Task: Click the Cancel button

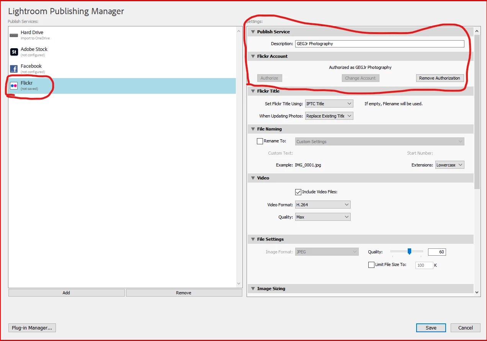Action: click(466, 328)
